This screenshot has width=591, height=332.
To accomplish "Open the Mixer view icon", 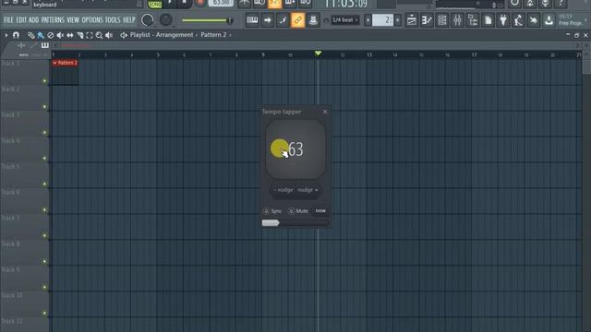I will [x=457, y=20].
